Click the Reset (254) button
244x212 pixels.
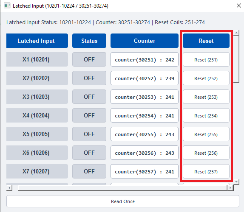pos(206,115)
